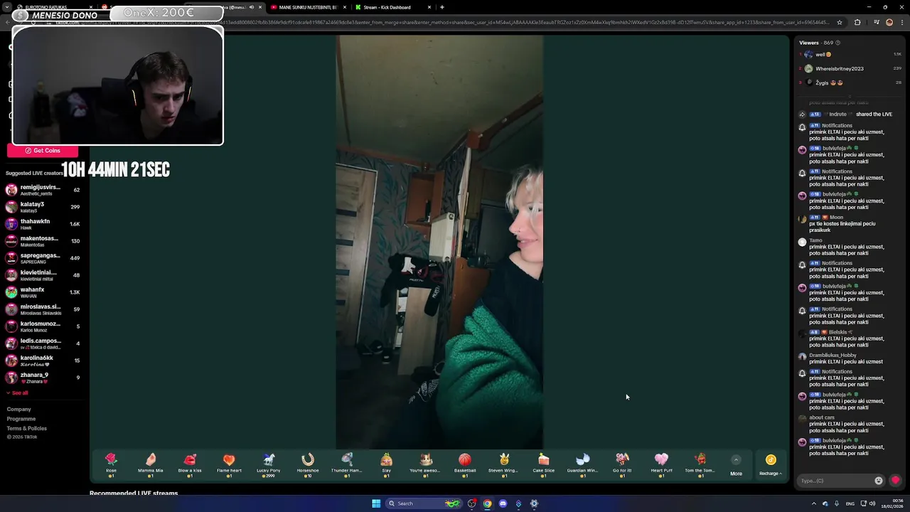Open the Chrome extensions puzzle icon

(x=857, y=22)
